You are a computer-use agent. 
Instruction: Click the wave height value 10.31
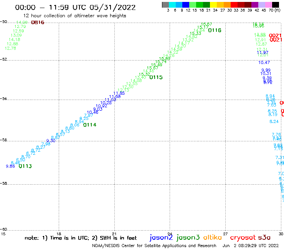(x=266, y=74)
